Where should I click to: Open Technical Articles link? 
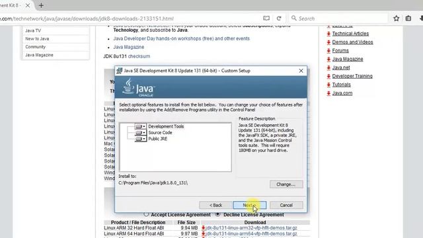tap(350, 34)
